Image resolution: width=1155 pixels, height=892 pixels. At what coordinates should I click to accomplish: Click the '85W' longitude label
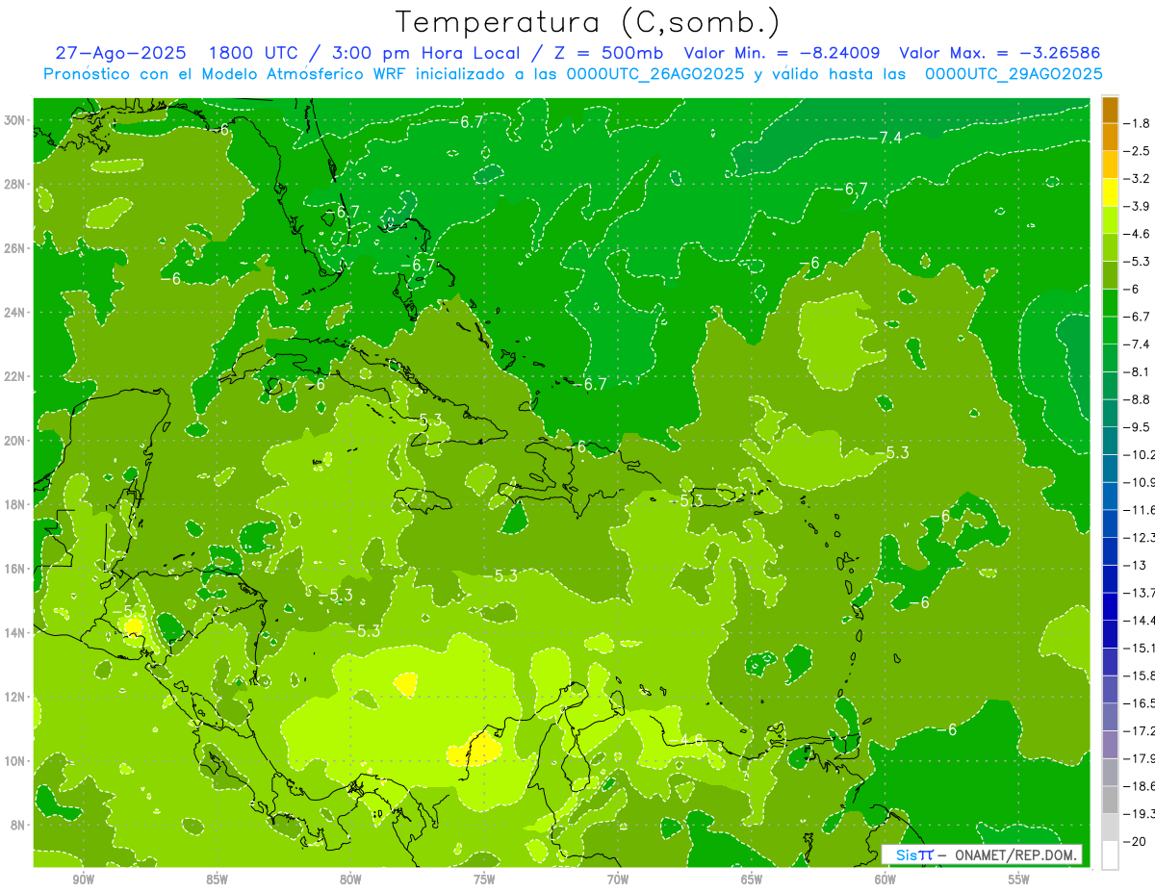click(x=217, y=879)
